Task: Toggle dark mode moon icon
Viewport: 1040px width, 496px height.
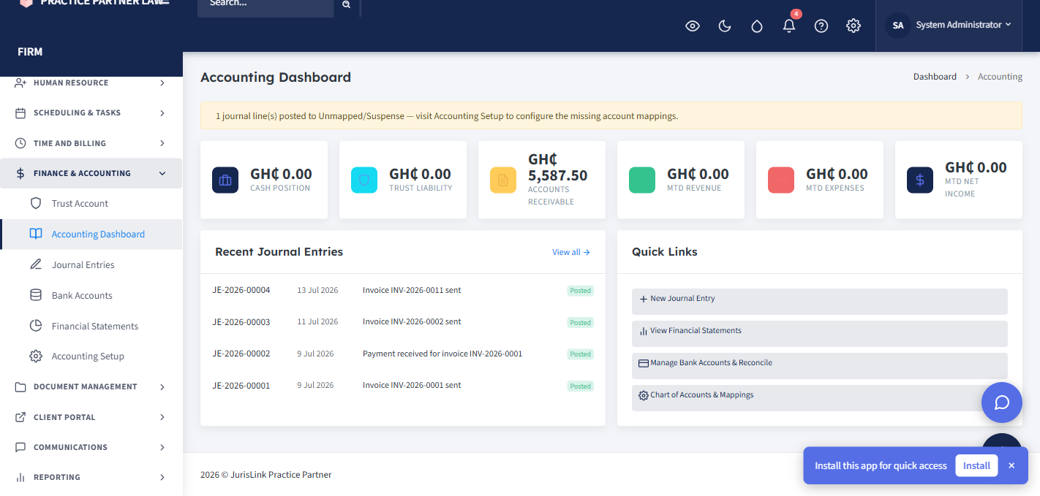Action: [x=725, y=26]
